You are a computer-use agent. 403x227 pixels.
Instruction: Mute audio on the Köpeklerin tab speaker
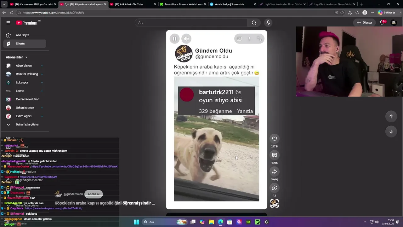point(66,4)
